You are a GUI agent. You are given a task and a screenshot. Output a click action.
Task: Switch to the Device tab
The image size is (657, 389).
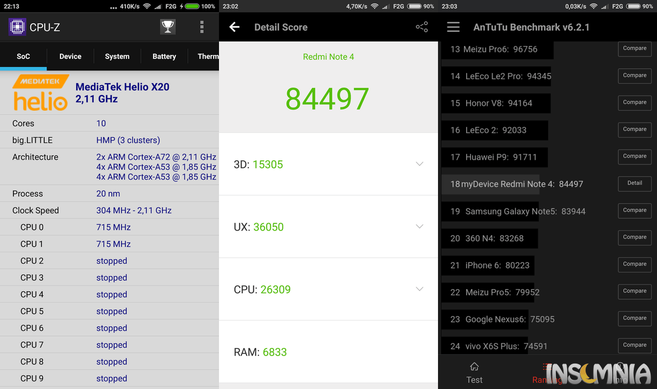click(x=70, y=56)
